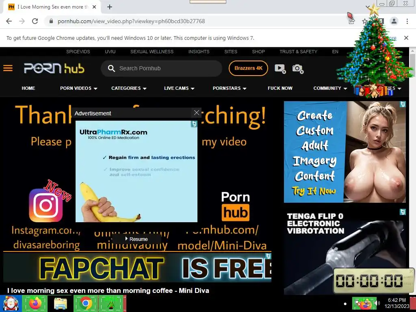Screen dimensions: 416x312
Task: Open Santa start button on taskbar
Action: [11, 303]
